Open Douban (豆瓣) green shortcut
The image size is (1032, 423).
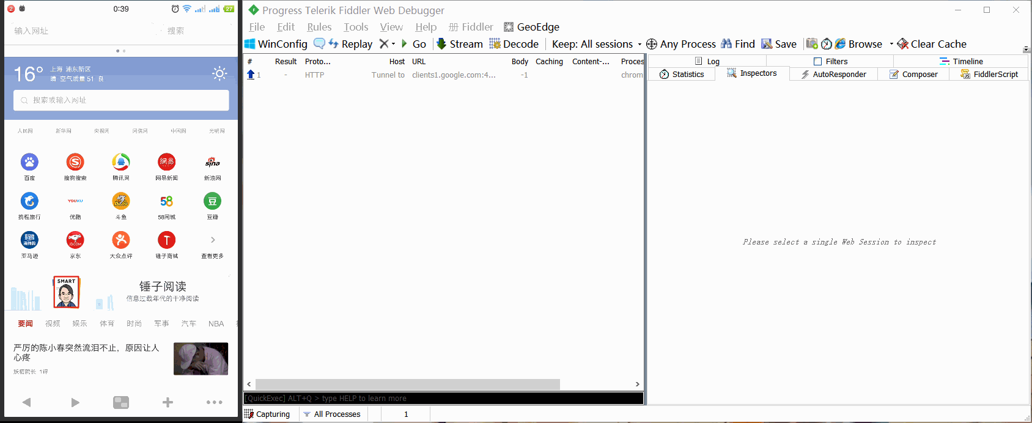[x=212, y=201]
